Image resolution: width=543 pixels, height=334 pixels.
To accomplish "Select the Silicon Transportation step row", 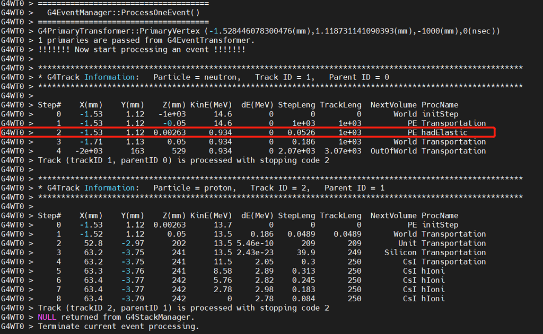I will pos(239,252).
